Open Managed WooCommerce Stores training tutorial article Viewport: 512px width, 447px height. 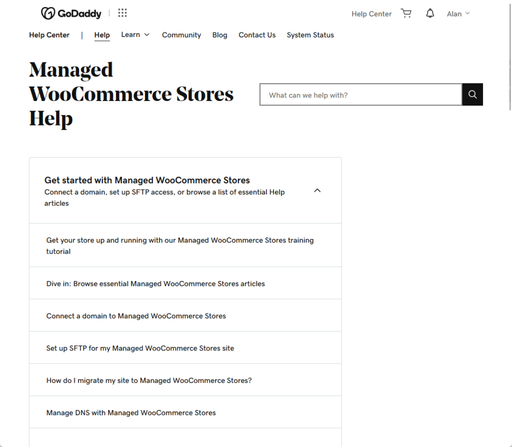(x=185, y=245)
